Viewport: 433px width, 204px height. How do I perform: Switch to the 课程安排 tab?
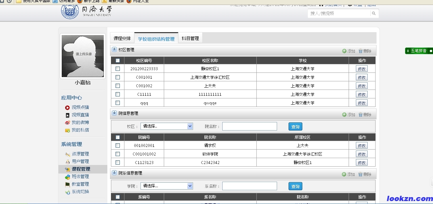(122, 38)
